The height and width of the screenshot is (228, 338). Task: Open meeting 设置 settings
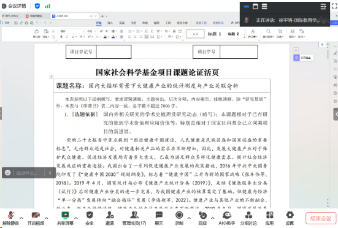point(290,218)
